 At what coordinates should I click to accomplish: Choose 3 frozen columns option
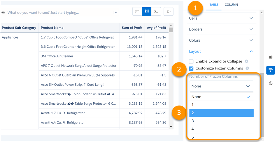221,121
